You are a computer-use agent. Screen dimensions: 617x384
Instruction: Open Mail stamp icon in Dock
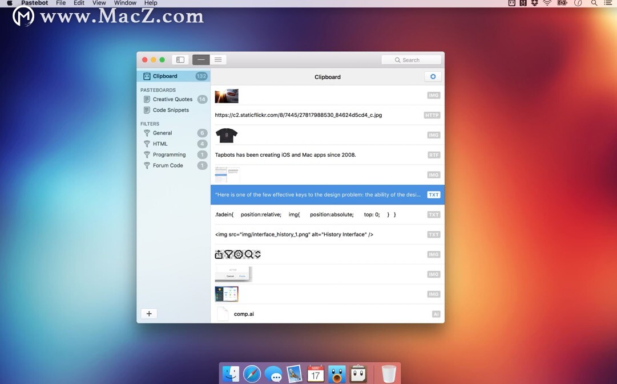tap(295, 373)
